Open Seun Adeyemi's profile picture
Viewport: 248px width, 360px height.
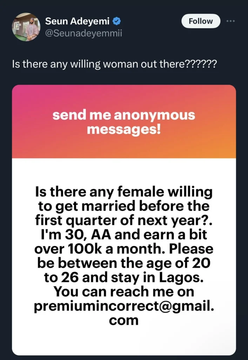26,27
